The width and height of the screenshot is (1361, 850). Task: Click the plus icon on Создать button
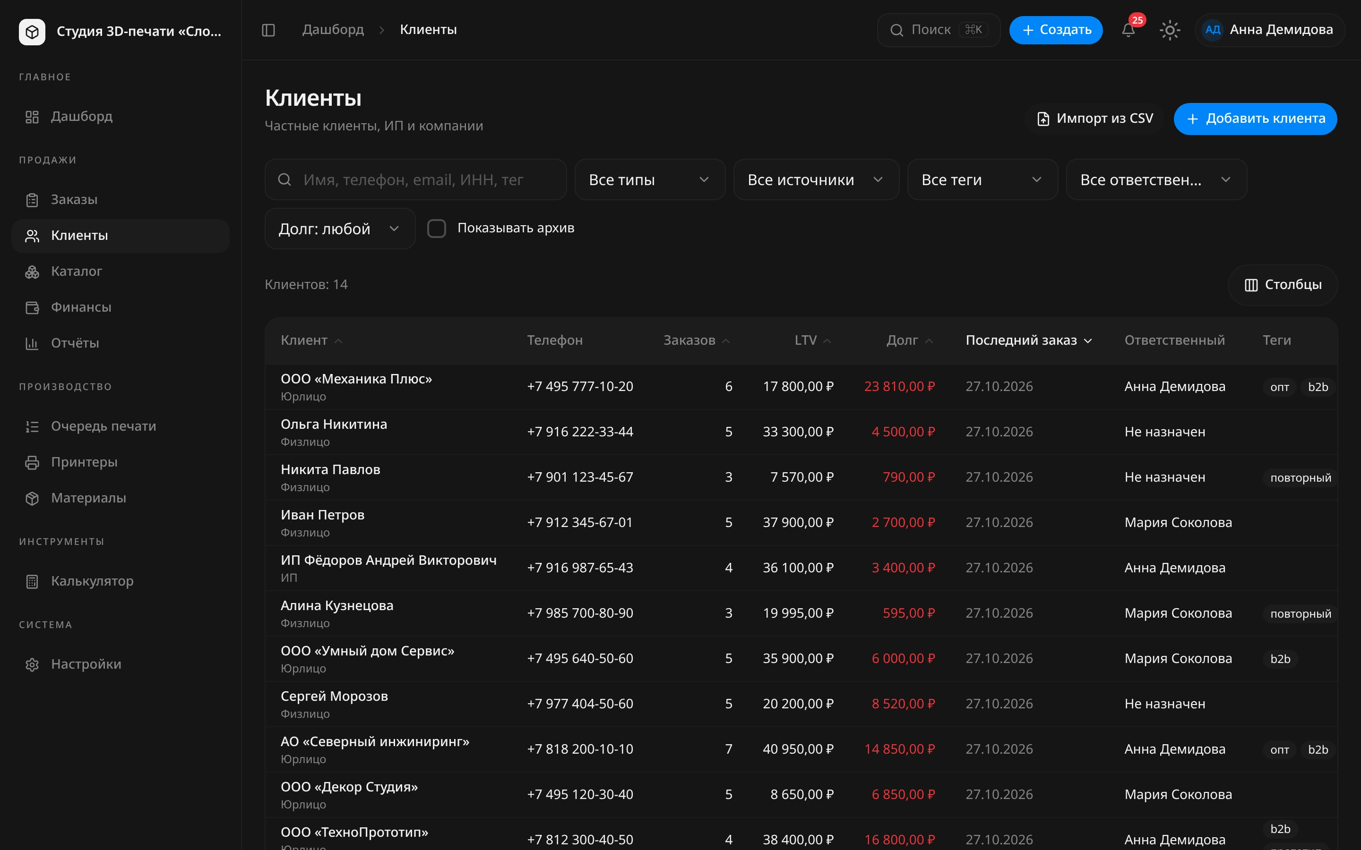(1028, 30)
